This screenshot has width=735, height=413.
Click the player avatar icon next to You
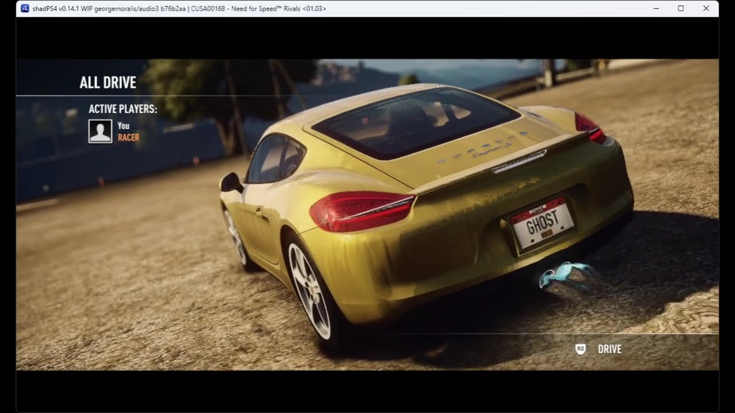click(x=100, y=131)
